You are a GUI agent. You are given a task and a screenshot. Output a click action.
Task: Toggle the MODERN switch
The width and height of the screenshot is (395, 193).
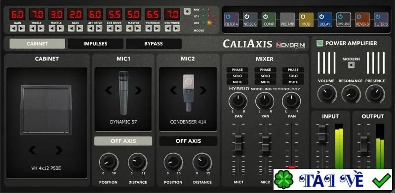[351, 65]
